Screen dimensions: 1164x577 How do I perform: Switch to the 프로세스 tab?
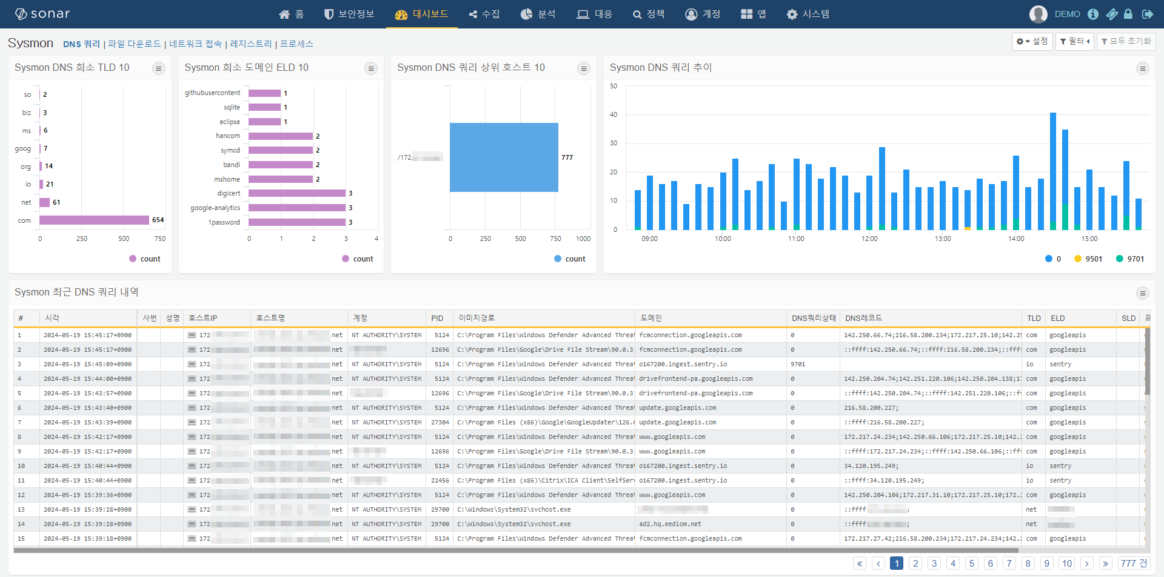click(296, 44)
